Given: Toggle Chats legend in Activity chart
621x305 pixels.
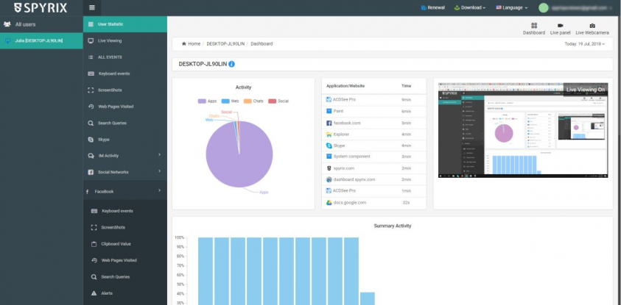Looking at the screenshot, I should tap(253, 101).
